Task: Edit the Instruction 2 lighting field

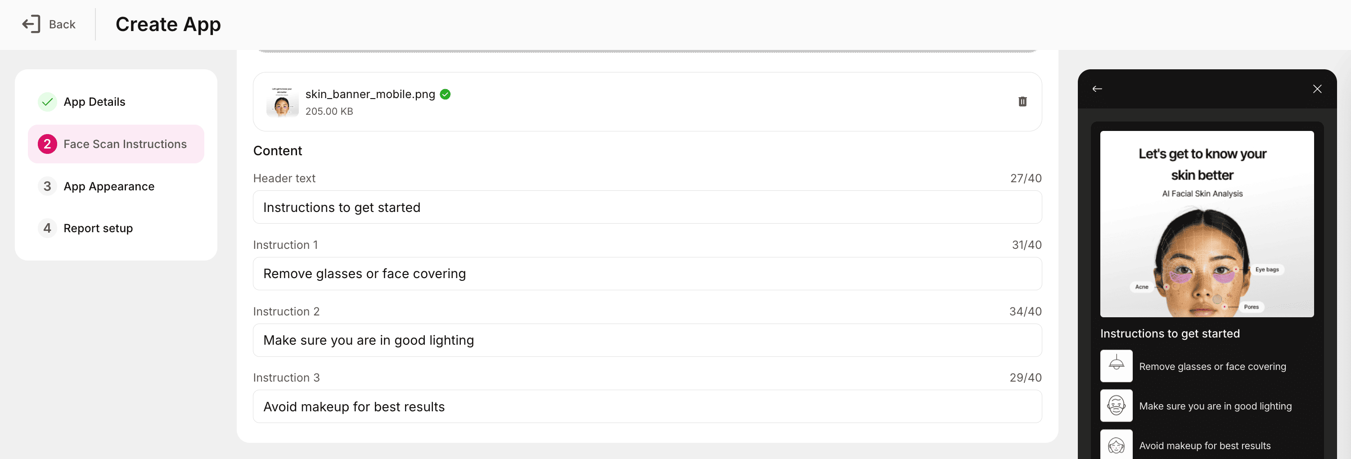Action: 647,341
